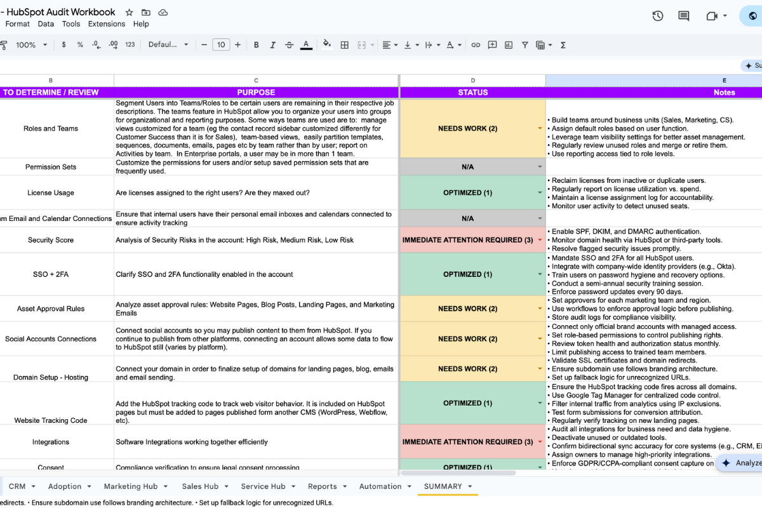Screen dimensions: 762x508
Task: Switch to the Automation sheet tab
Action: [x=380, y=486]
